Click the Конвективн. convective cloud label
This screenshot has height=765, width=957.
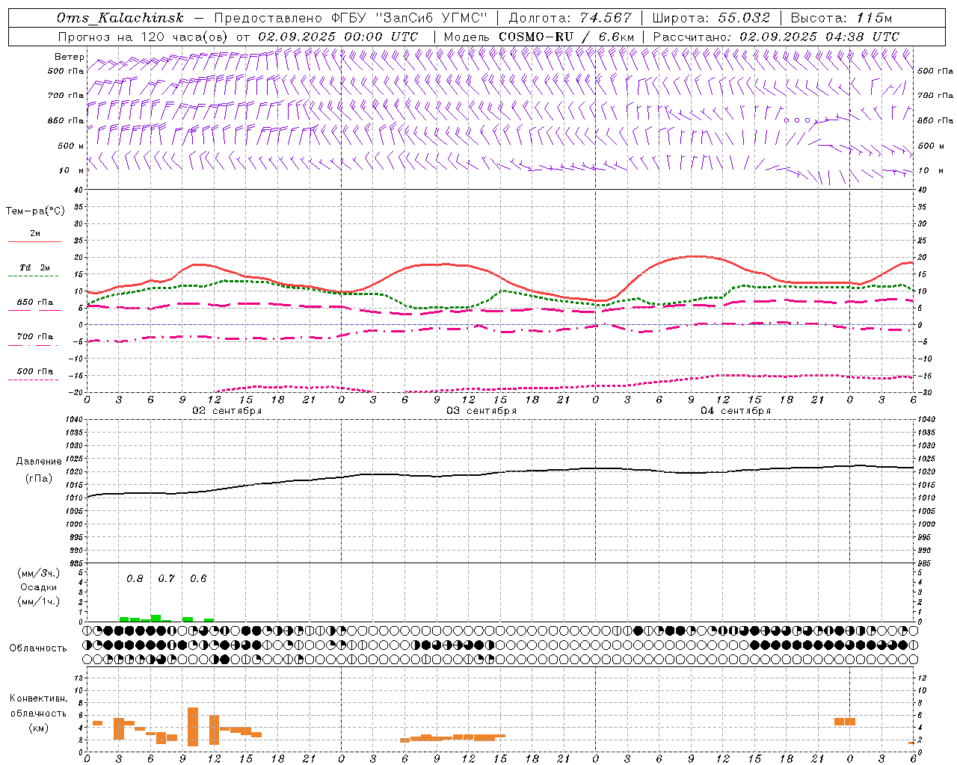tap(39, 699)
